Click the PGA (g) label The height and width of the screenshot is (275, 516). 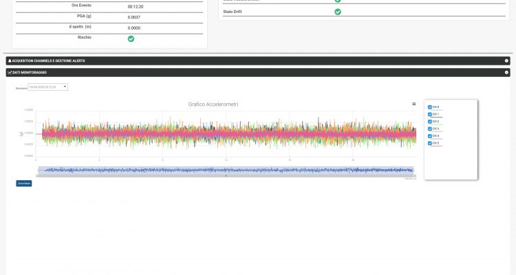84,16
